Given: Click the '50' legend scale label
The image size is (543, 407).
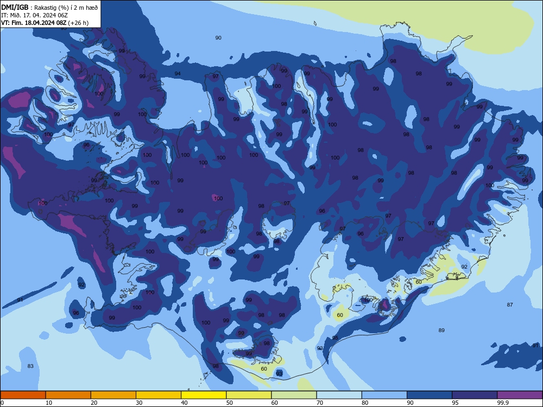Looking at the screenshot, I should pyautogui.click(x=229, y=403).
